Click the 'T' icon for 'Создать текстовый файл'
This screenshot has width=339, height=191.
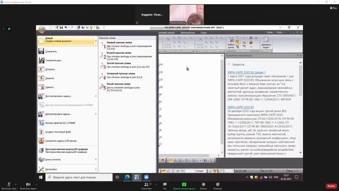click(41, 132)
